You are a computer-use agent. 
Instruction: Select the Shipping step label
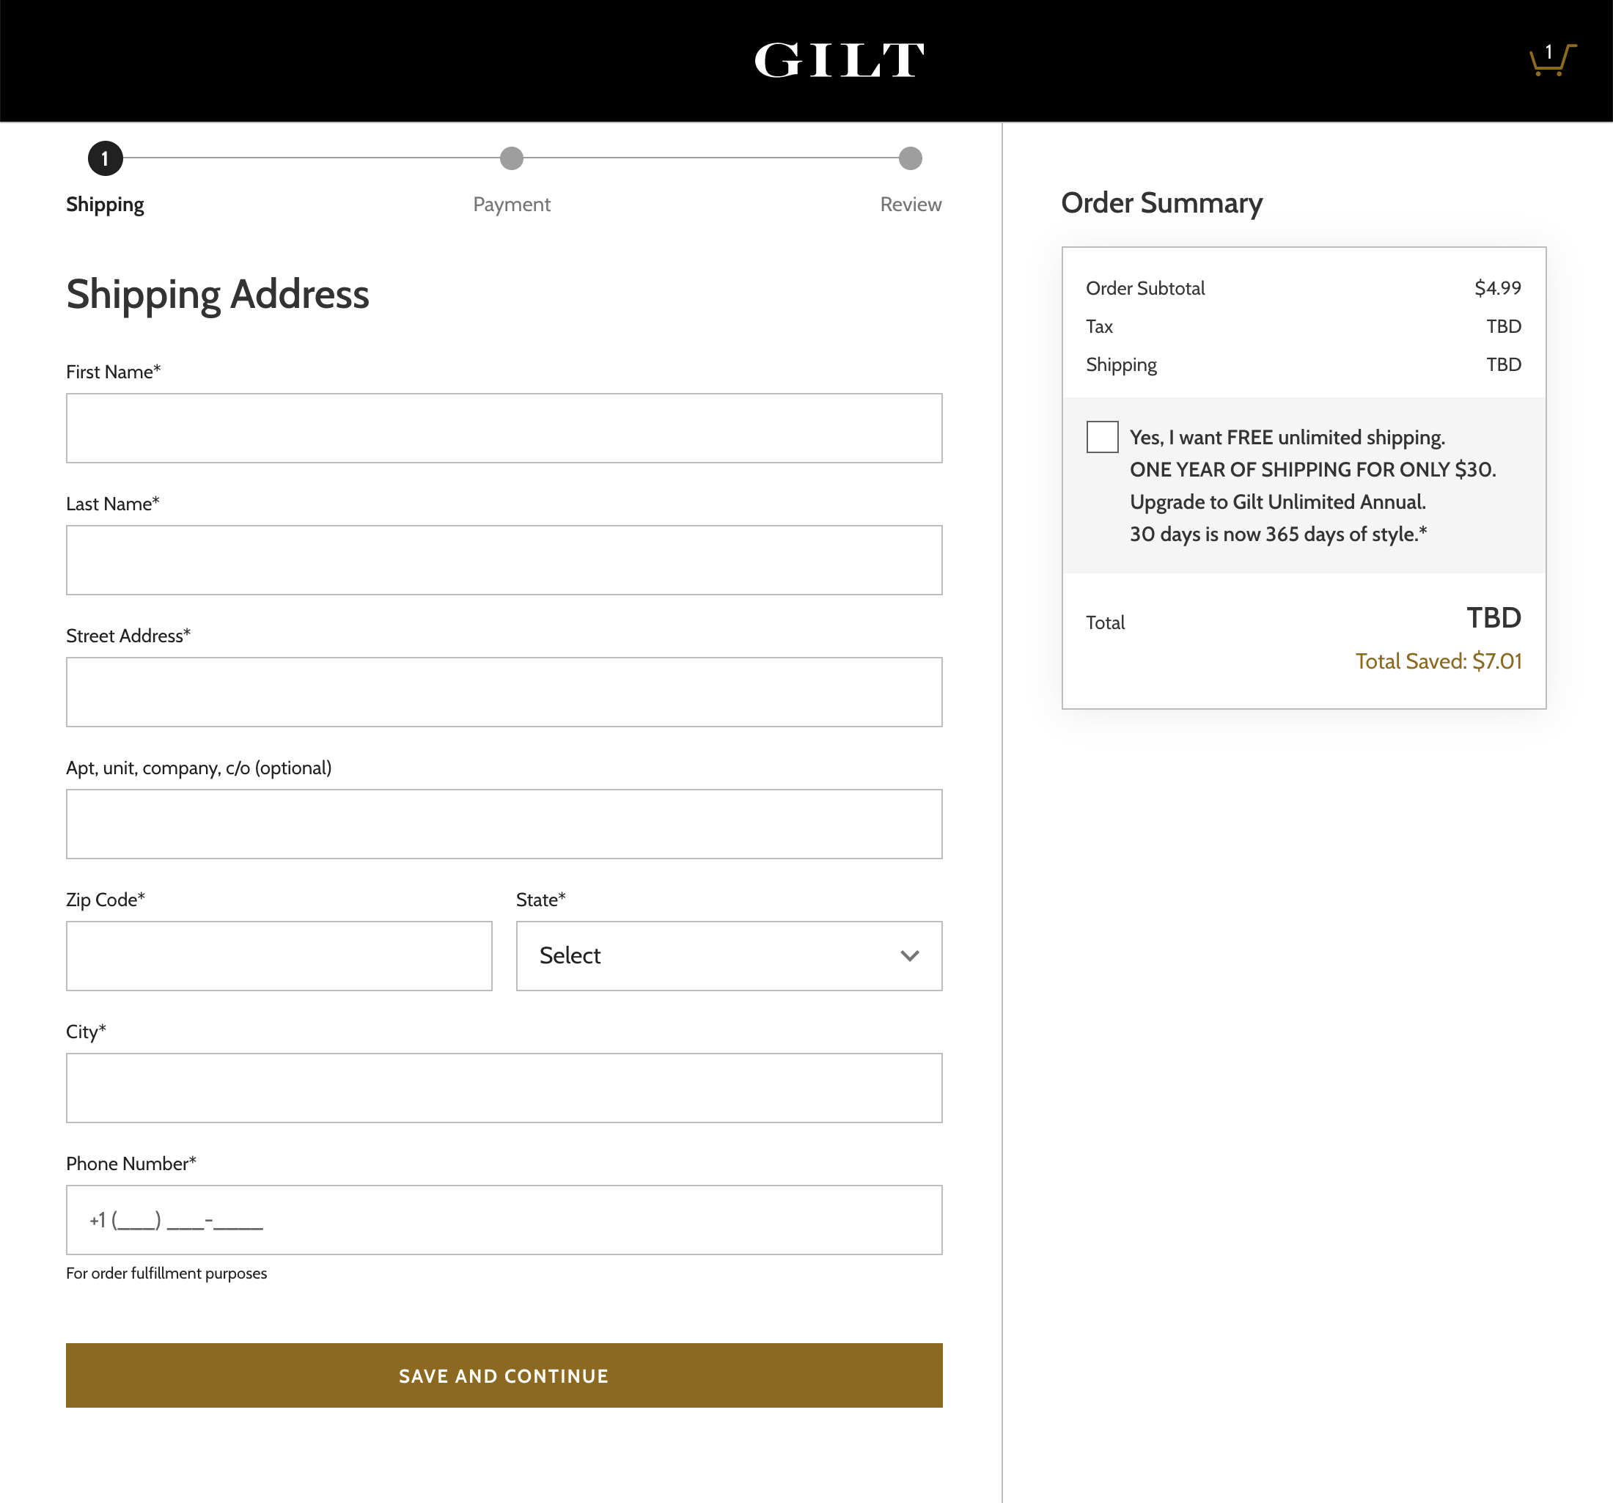[106, 205]
